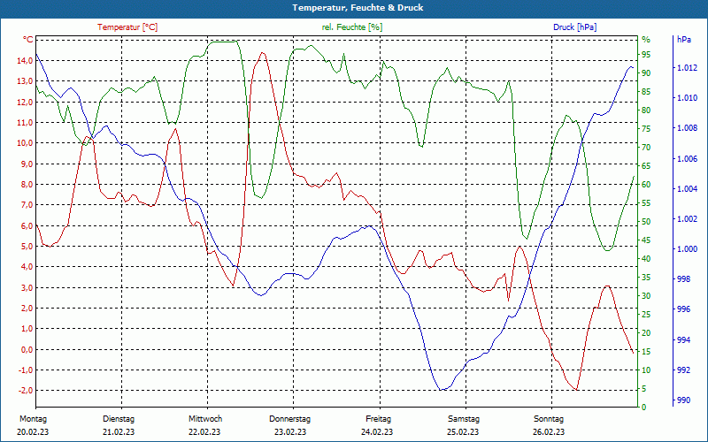
Task: Click the 1.012 pressure axis value
Action: tap(688, 68)
